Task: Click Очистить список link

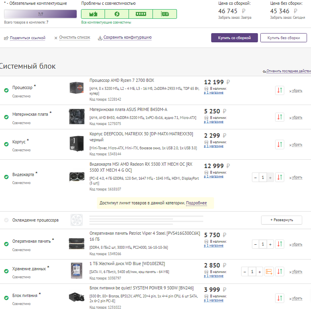Action: click(x=75, y=38)
